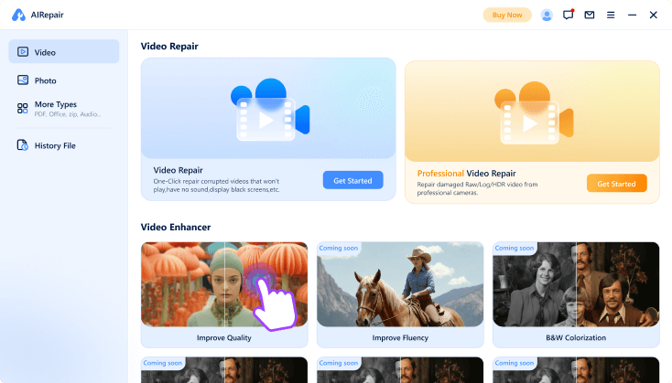Open the Improve Quality enhancer thumbnail
672x383 pixels.
pos(223,284)
